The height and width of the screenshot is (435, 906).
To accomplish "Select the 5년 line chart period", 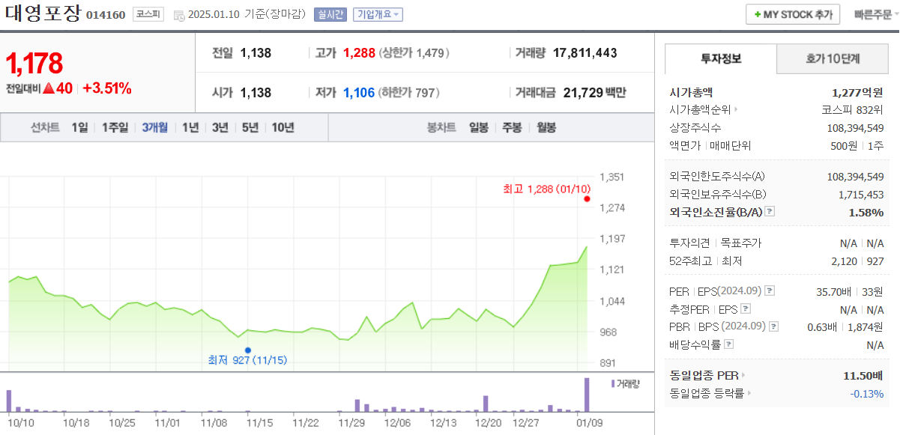I will pos(250,127).
